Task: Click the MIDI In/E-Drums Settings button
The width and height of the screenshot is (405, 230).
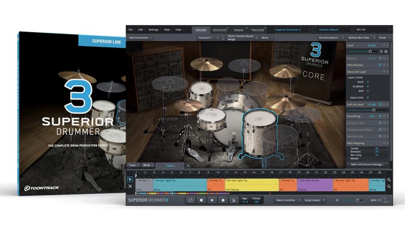Action: click(367, 164)
